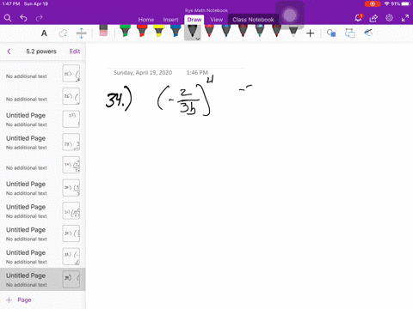The image size is (413, 309).
Task: Expand the black pen options chevron
Action: click(198, 39)
